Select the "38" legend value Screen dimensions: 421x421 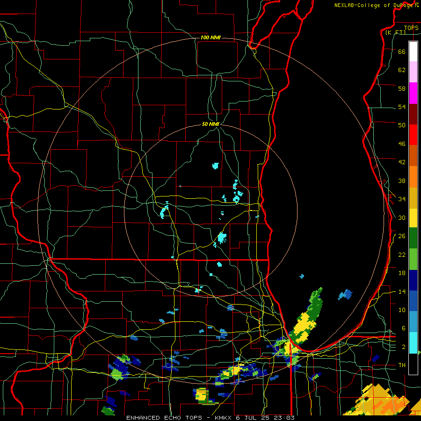[402, 181]
